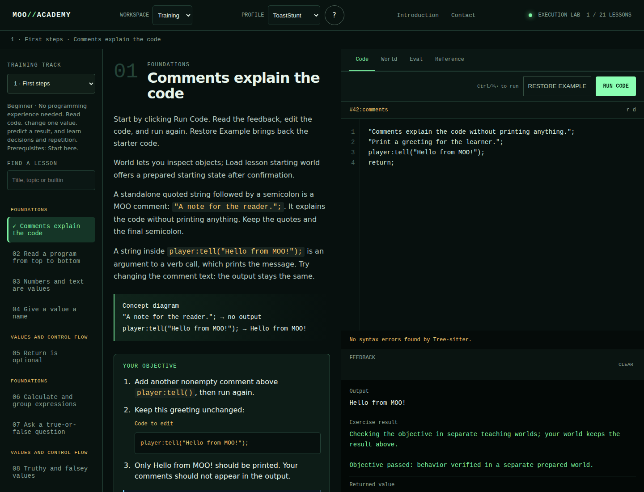644x492 pixels.
Task: Open lesson '04 Give a value a name'
Action: 51,313
